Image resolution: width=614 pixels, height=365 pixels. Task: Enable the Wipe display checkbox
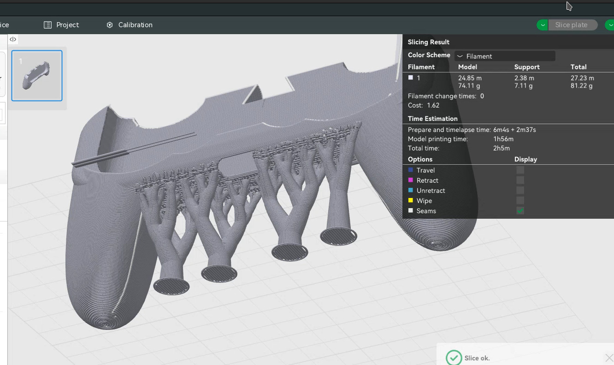click(520, 201)
